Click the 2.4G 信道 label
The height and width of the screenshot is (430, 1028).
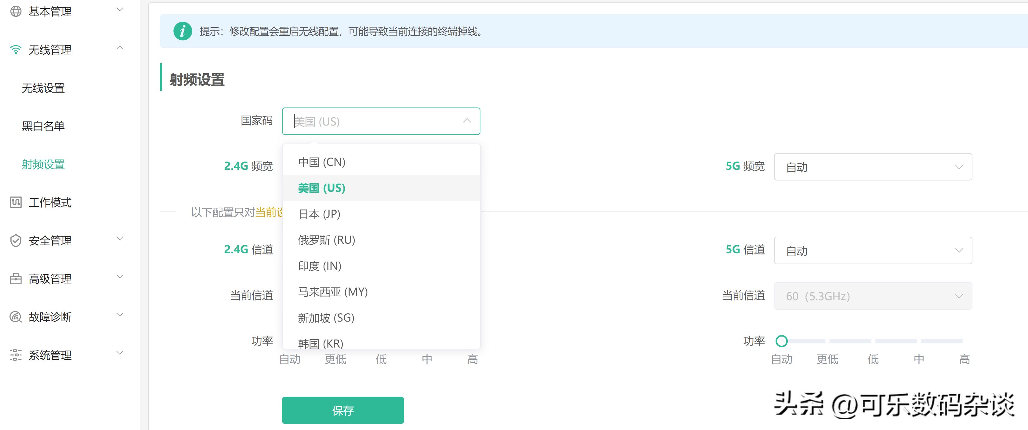coord(248,250)
